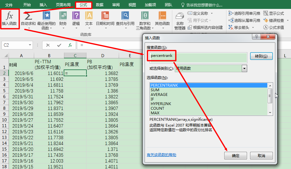Image resolution: width=291 pixels, height=169 pixels.
Task: Expand the function category (或选择类别) combo box
Action: click(x=245, y=69)
